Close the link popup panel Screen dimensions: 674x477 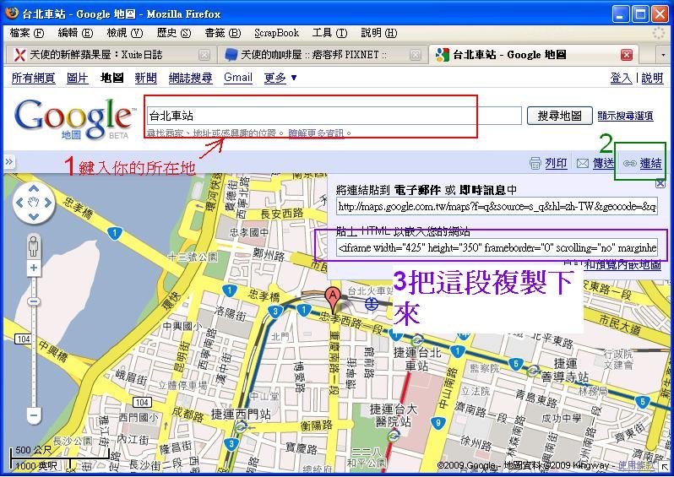pyautogui.click(x=660, y=183)
